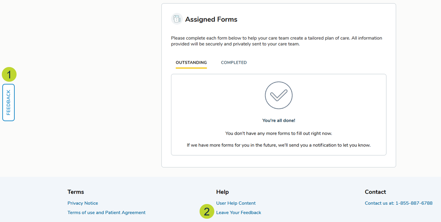Select the Outstanding tab

click(x=191, y=63)
